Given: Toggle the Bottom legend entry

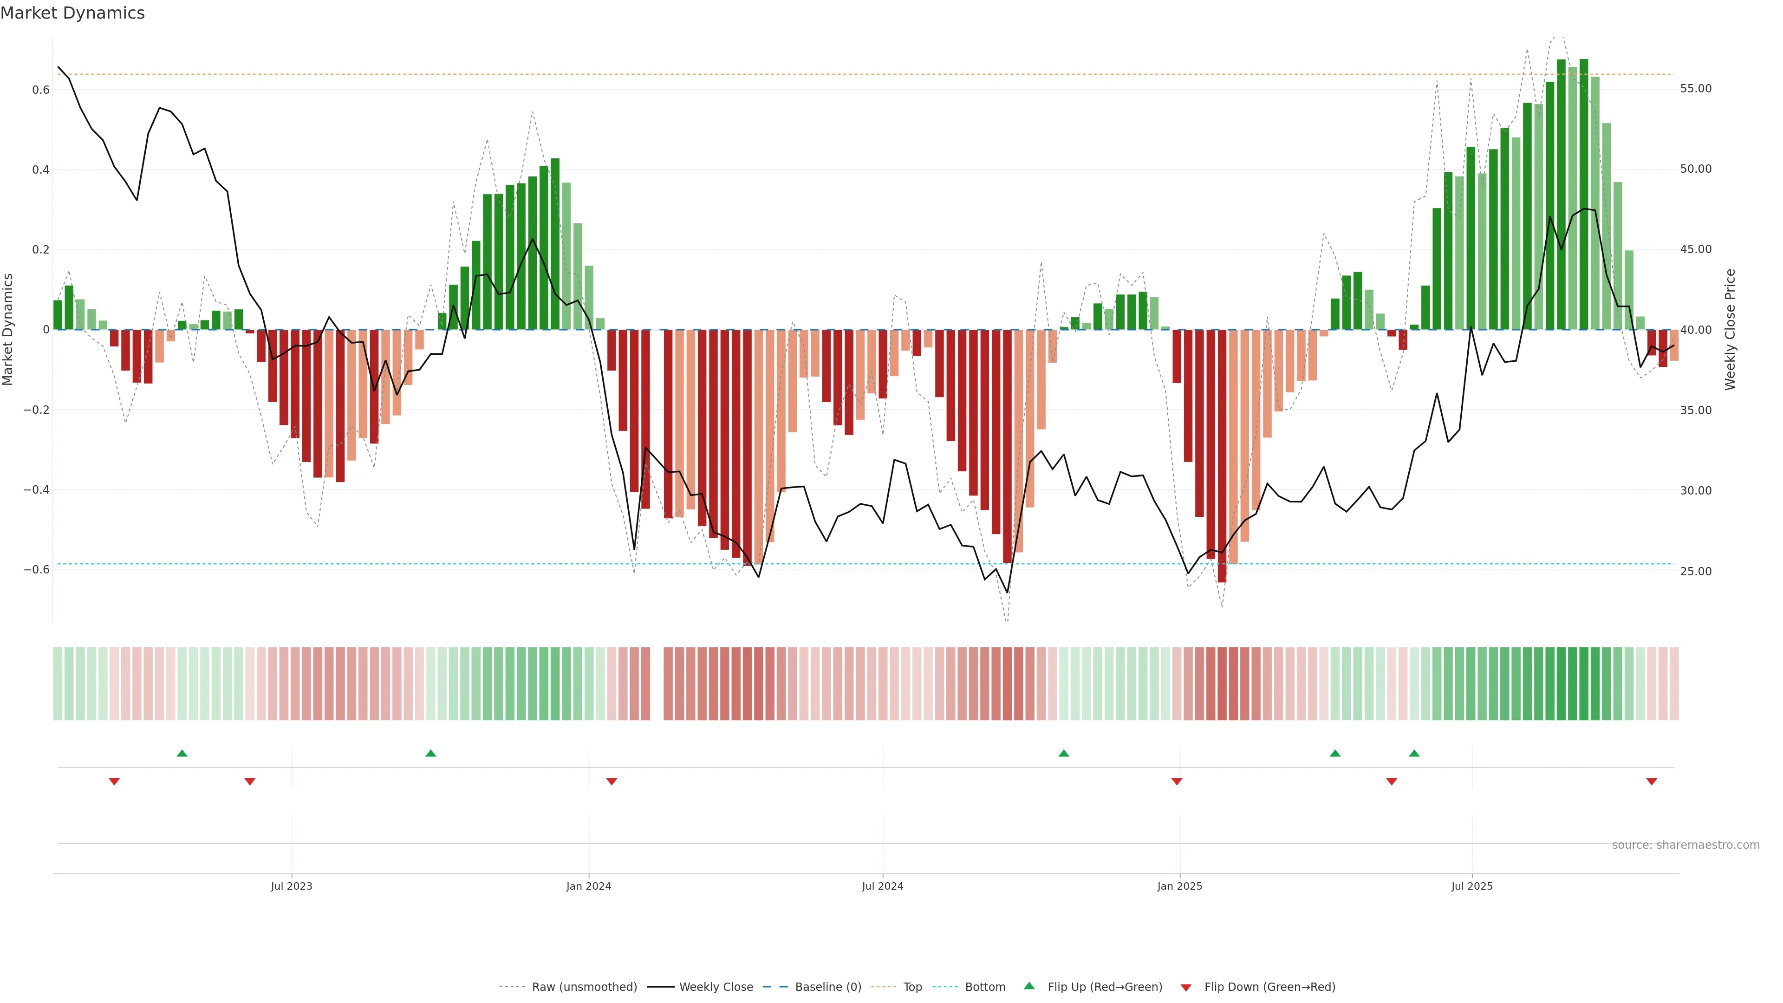Looking at the screenshot, I should (985, 987).
